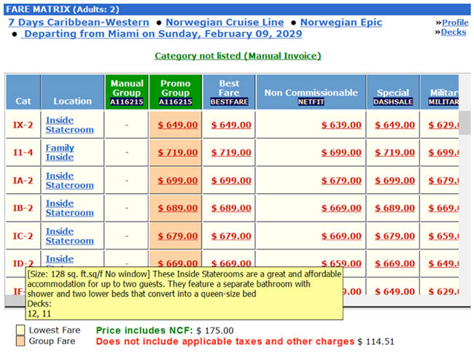Select IX-2 Best Fare $649.00
The image size is (474, 358).
click(231, 125)
